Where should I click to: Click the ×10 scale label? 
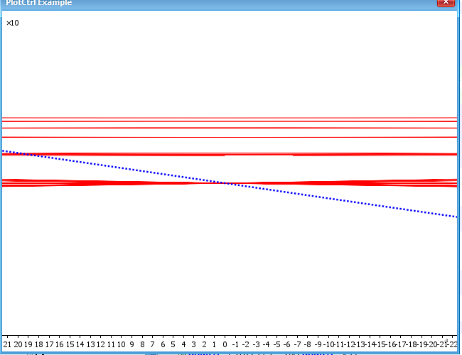13,23
